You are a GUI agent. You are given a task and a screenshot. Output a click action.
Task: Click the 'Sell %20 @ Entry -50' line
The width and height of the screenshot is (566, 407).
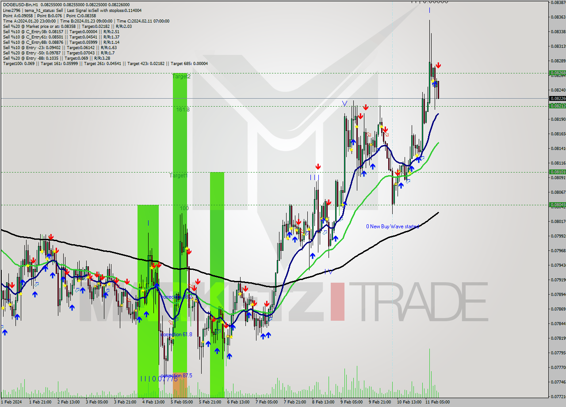(x=58, y=53)
